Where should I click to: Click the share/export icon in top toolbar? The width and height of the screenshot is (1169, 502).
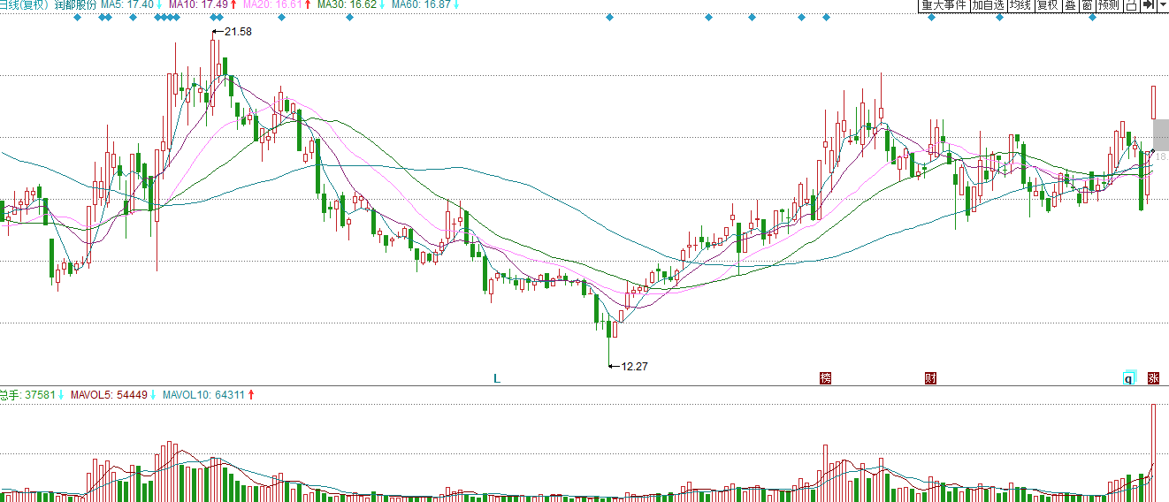pyautogui.click(x=1131, y=5)
